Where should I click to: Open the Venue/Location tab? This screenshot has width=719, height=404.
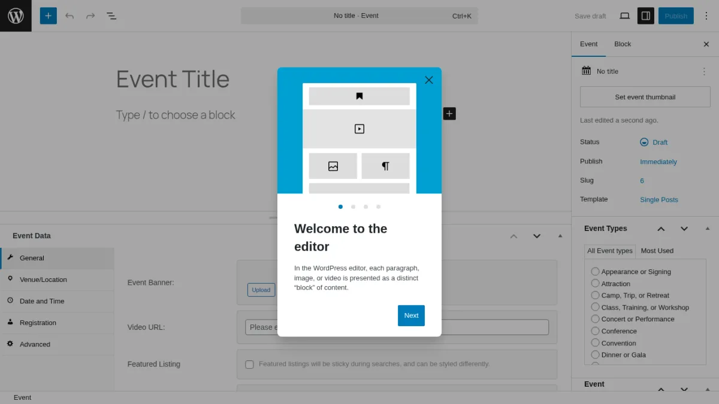(57, 280)
